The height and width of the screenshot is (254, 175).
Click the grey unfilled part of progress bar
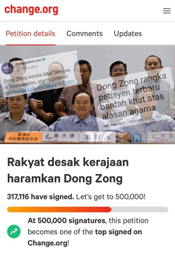point(140,210)
